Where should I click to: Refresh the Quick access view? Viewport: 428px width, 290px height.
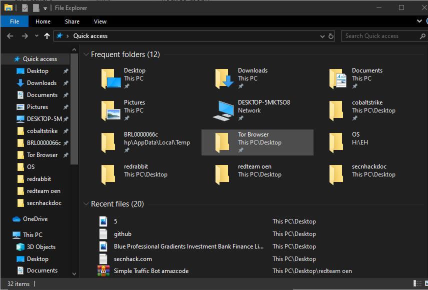point(331,36)
